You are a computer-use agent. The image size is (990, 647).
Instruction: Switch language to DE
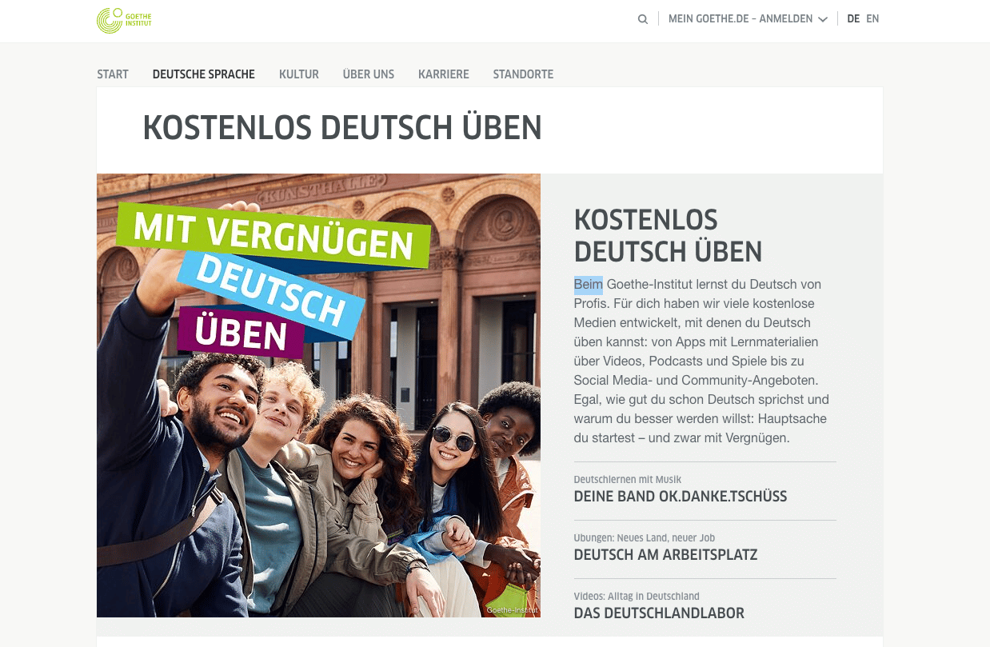tap(853, 19)
